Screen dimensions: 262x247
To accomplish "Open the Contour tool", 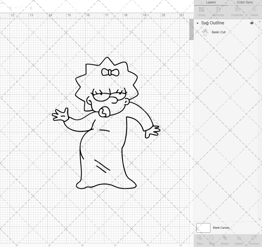I will pyautogui.click(x=253, y=240).
